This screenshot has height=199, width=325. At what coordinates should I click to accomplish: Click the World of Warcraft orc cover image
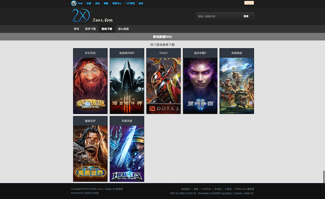90,154
